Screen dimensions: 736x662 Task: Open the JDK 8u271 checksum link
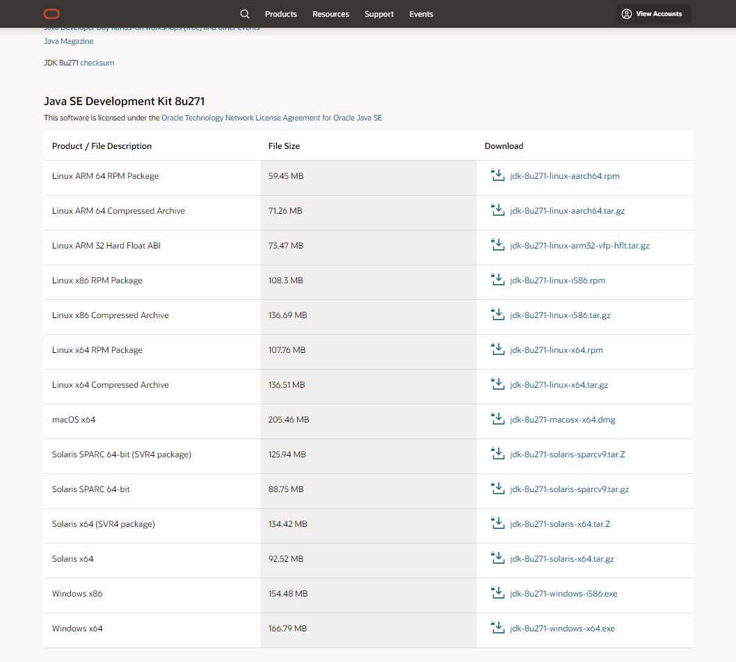97,63
